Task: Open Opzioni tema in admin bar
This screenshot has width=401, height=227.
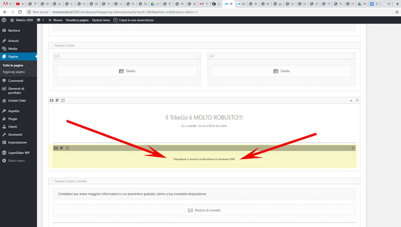Action: pos(101,20)
